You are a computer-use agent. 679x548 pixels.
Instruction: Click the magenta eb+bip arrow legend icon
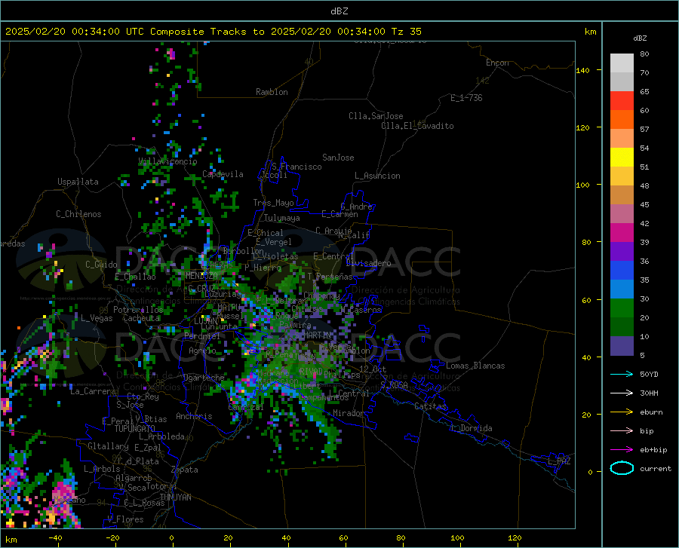point(622,450)
